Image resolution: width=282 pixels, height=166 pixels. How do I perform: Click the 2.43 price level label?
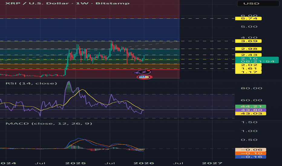248,55
